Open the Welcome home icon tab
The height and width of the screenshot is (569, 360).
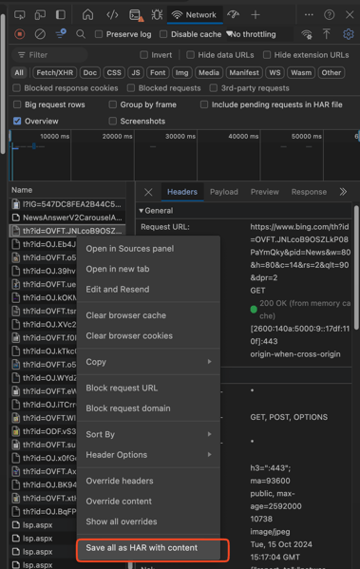click(87, 14)
